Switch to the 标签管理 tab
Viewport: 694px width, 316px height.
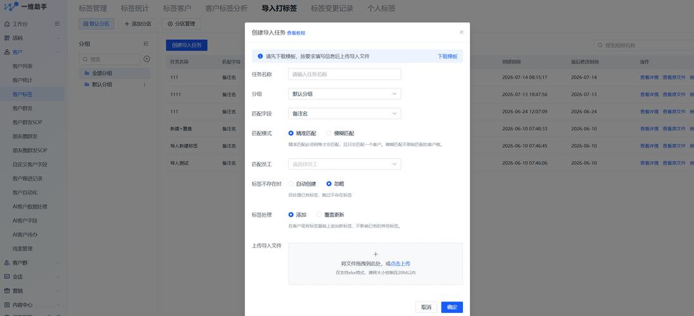click(92, 8)
